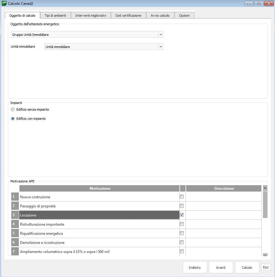Uncheck the Locazione checkbox
Image resolution: width=276 pixels, height=277 pixels.
click(182, 215)
